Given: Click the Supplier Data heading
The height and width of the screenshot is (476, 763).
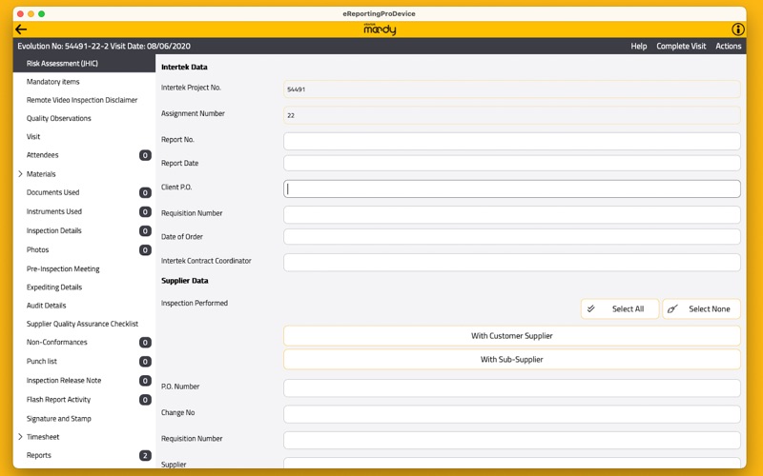Looking at the screenshot, I should tap(184, 281).
